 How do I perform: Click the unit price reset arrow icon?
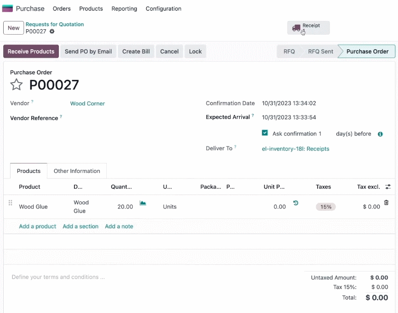pyautogui.click(x=296, y=203)
